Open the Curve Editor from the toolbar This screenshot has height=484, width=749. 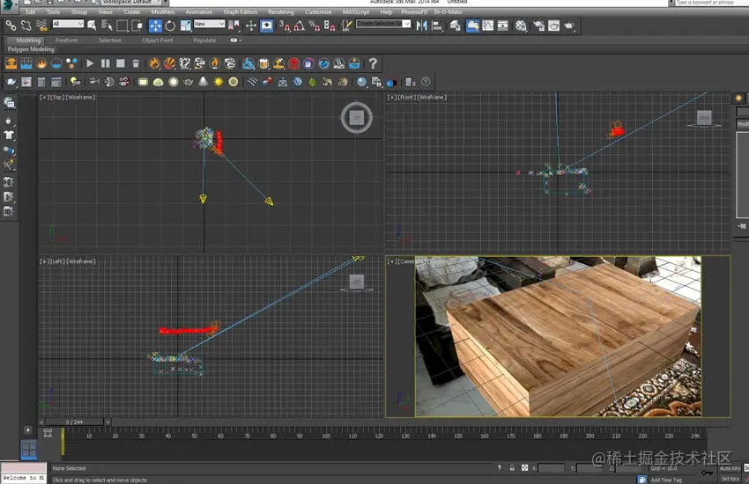[487, 26]
